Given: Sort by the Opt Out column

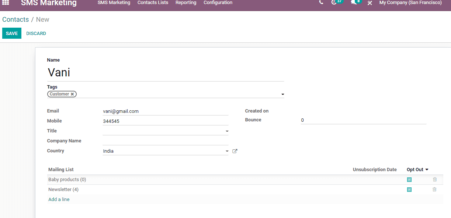Looking at the screenshot, I should 417,170.
